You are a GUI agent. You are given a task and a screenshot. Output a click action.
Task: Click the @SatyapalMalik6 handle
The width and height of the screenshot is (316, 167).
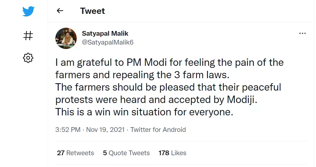[x=108, y=42]
